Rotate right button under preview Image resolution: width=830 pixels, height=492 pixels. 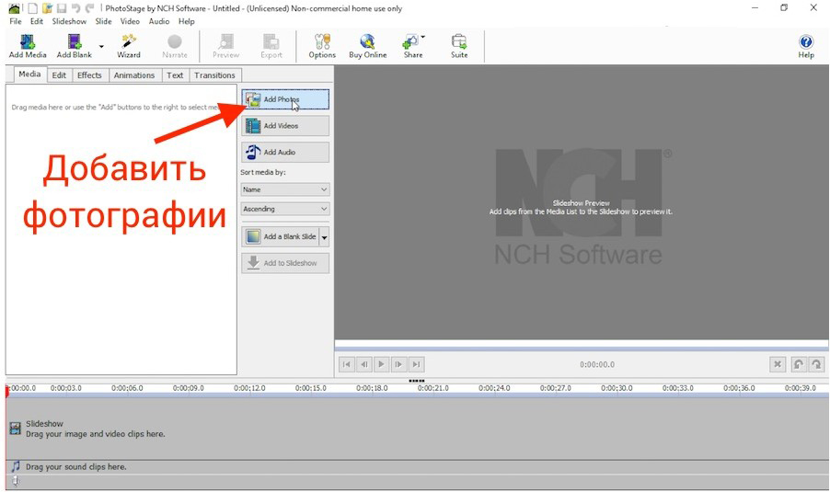[816, 364]
